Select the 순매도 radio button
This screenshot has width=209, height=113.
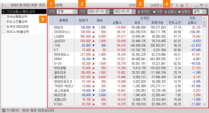point(179,12)
